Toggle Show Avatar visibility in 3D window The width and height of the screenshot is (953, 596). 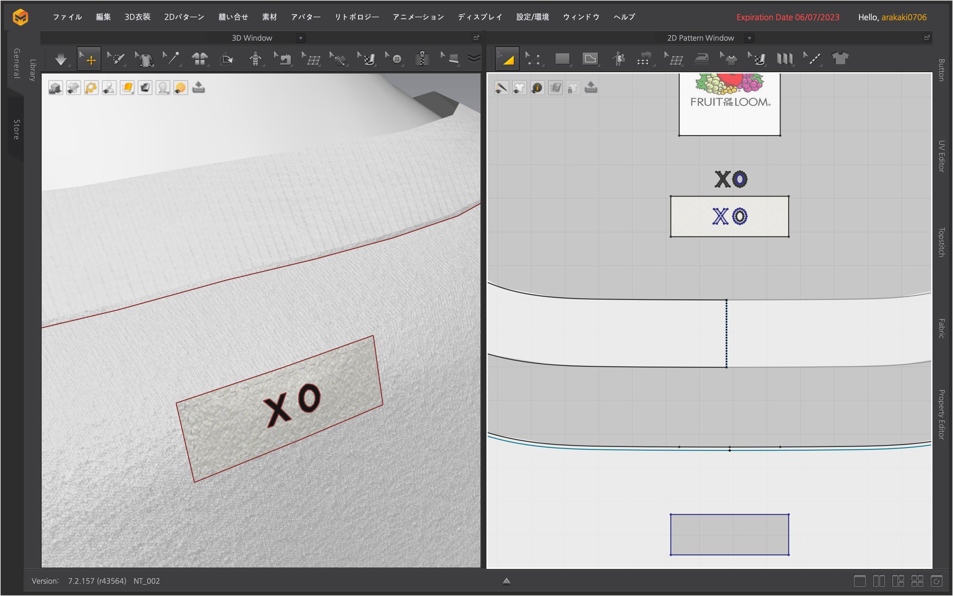pos(109,88)
